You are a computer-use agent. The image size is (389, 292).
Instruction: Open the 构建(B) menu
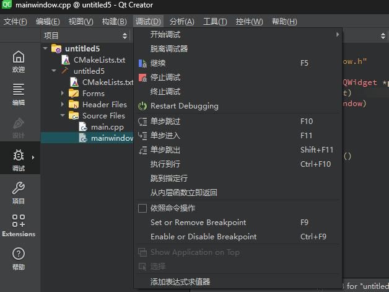tap(115, 22)
